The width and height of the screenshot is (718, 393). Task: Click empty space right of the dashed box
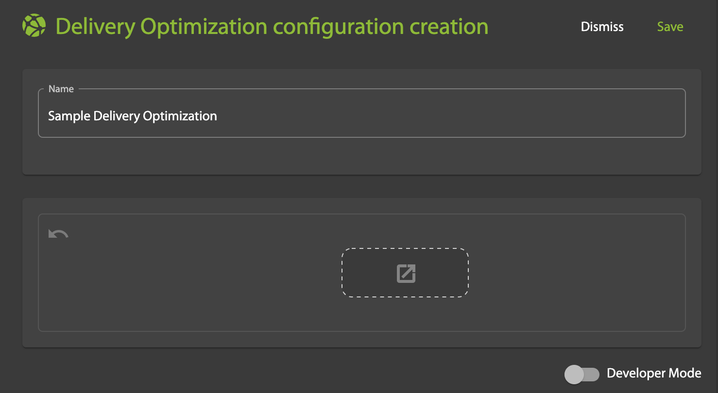click(573, 273)
